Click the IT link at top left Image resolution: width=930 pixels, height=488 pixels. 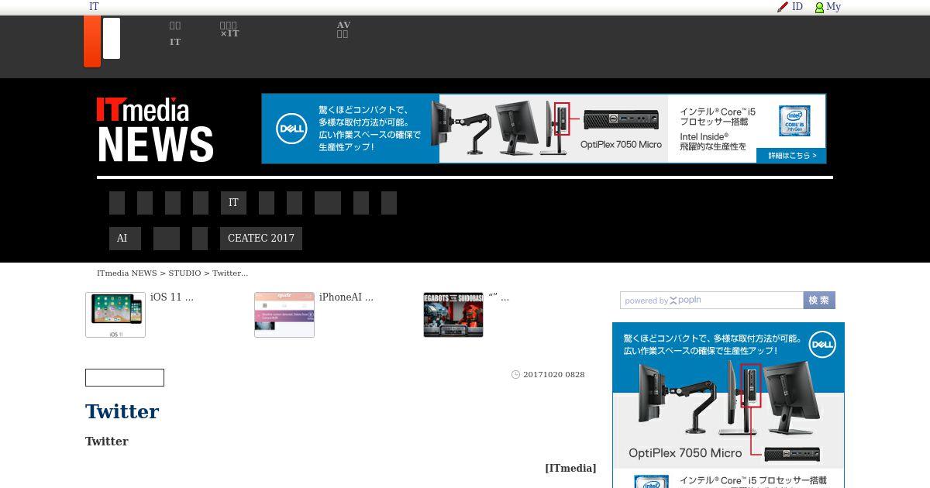(x=94, y=7)
